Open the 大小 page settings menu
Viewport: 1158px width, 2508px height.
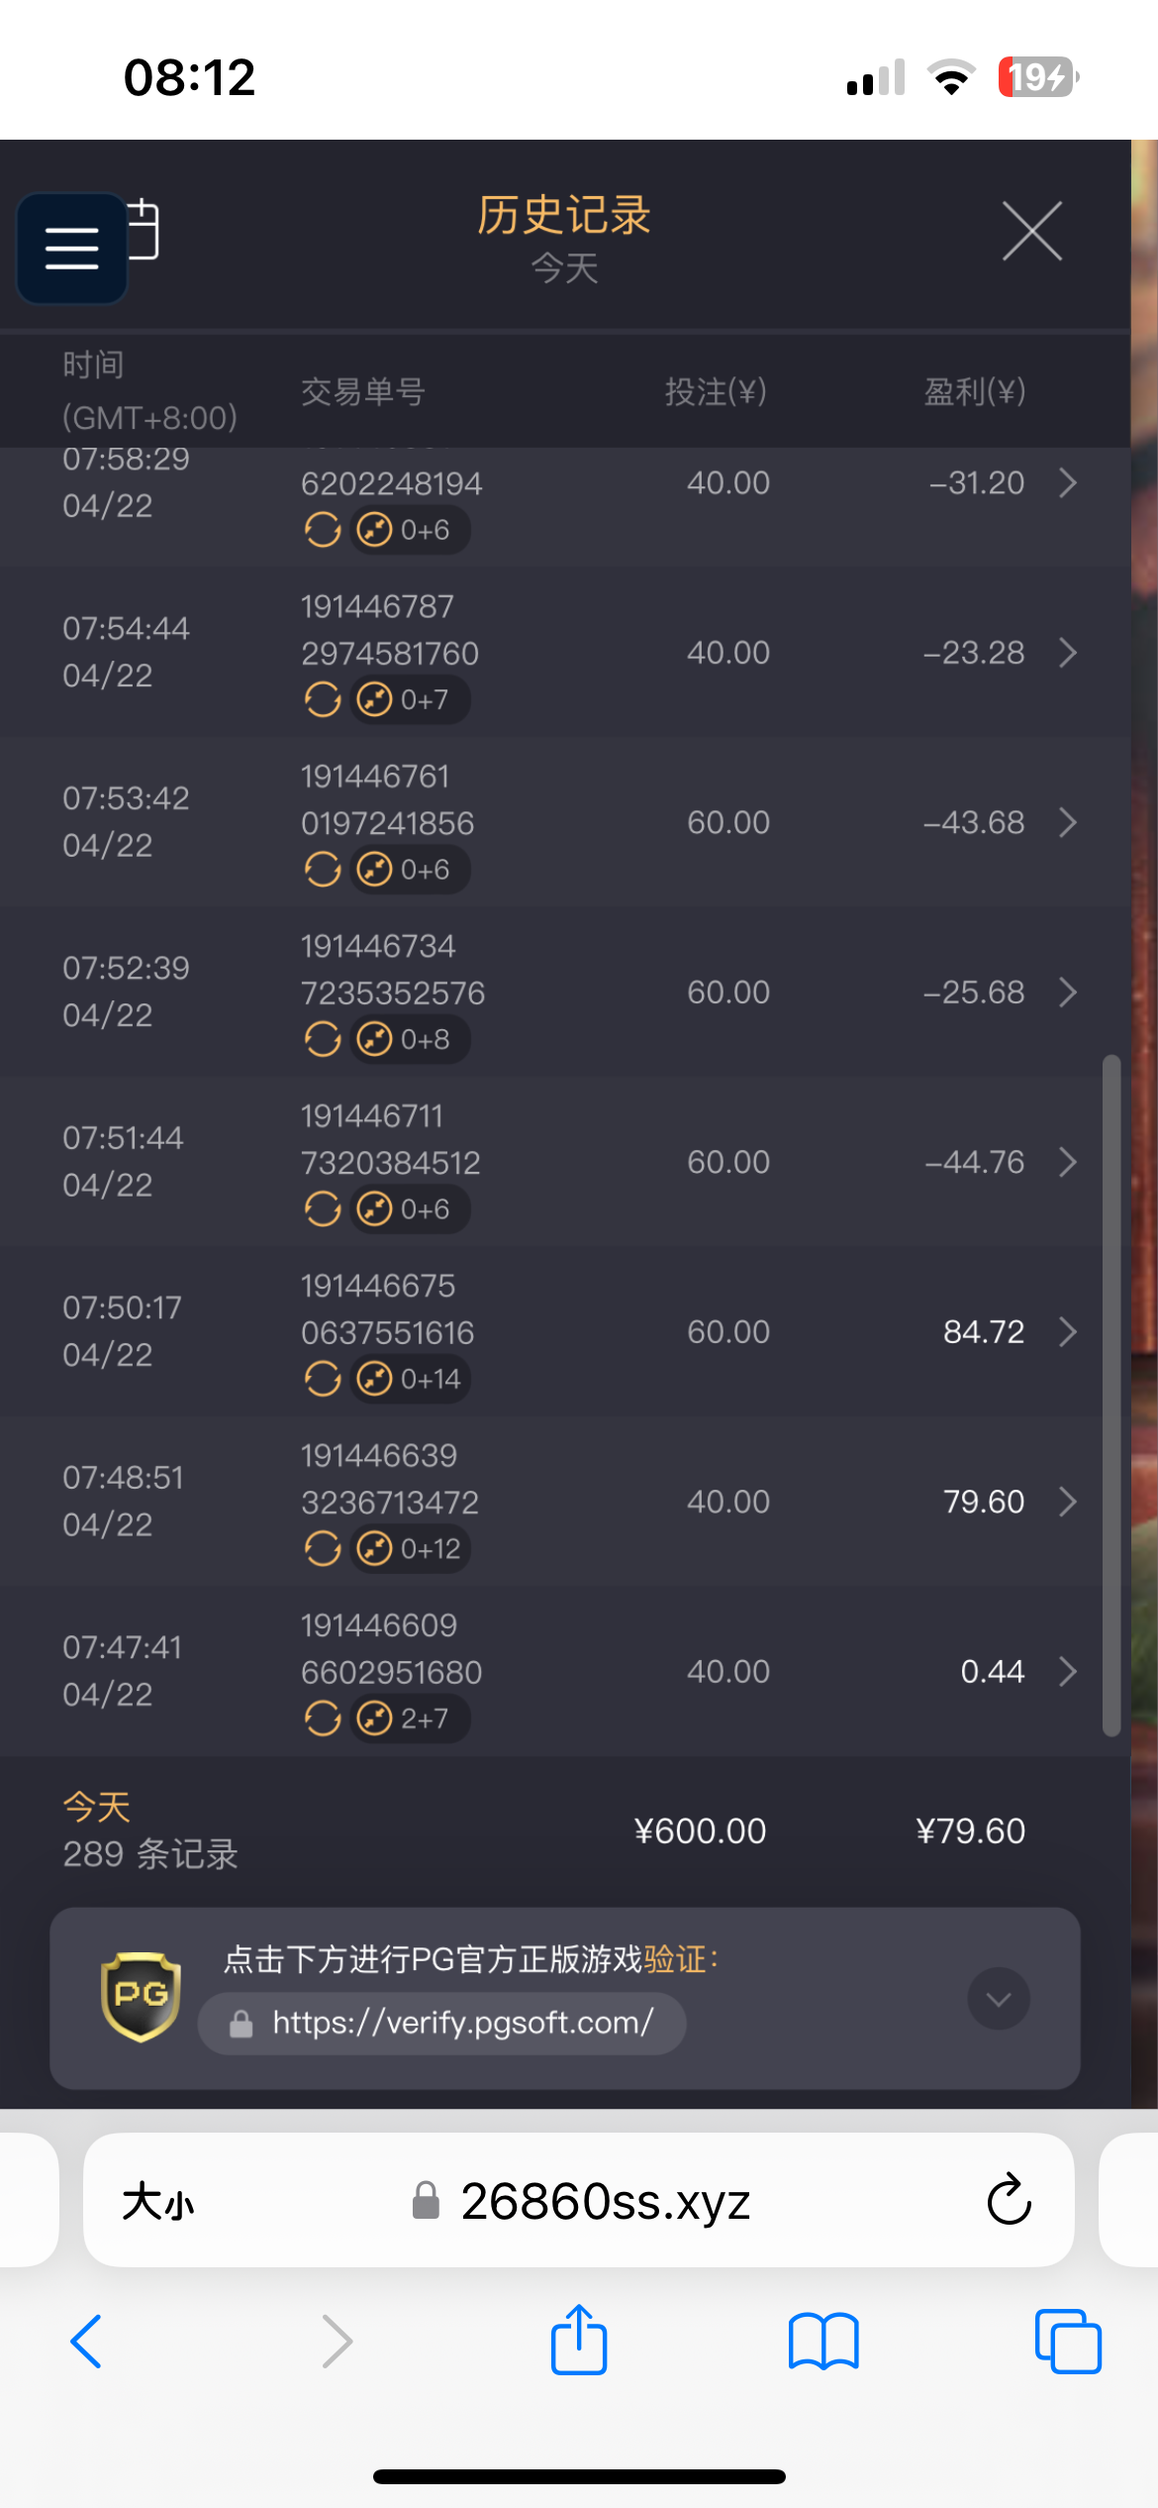coord(158,2202)
